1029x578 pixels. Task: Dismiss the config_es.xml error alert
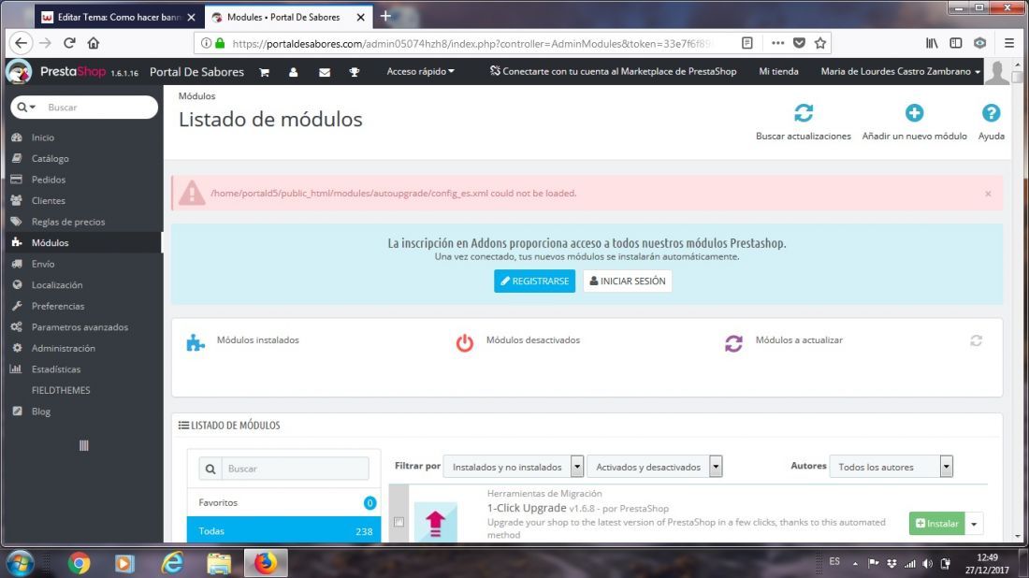coord(988,194)
